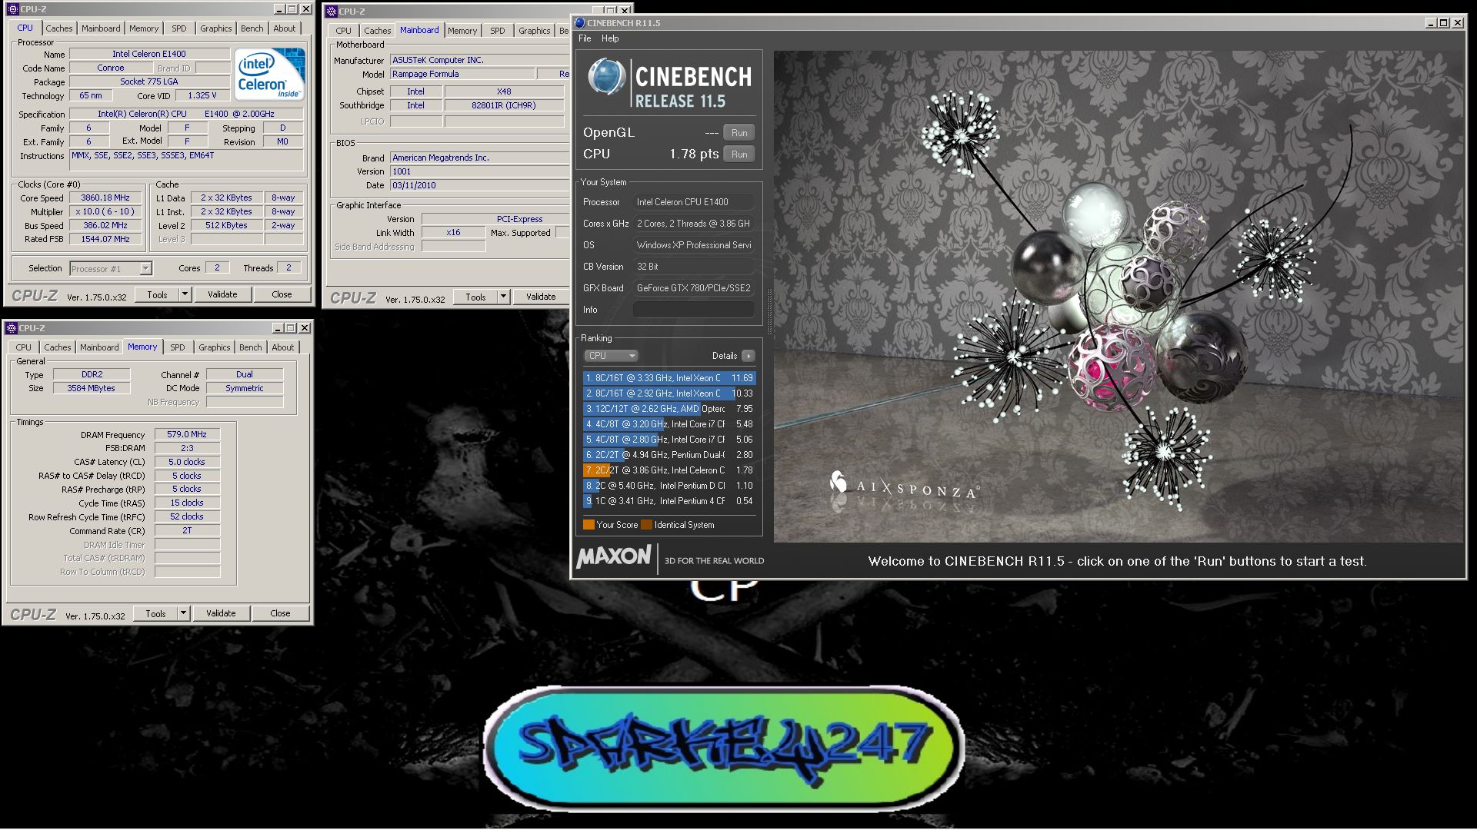Image resolution: width=1477 pixels, height=830 pixels.
Task: Click Close button in CPU window
Action: click(x=282, y=294)
